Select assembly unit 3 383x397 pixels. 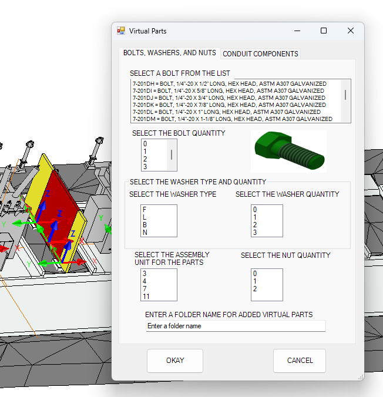[159, 274]
